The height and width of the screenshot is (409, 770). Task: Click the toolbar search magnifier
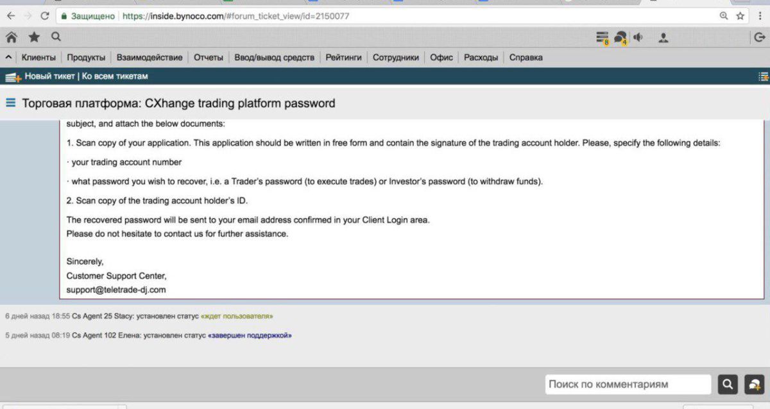click(56, 37)
